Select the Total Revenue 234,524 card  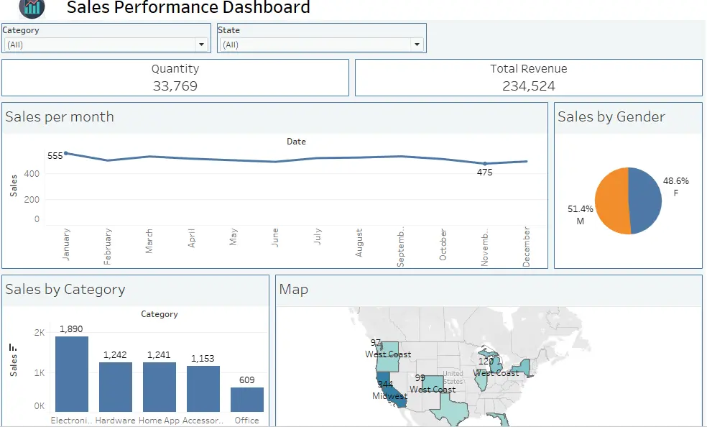click(x=529, y=78)
